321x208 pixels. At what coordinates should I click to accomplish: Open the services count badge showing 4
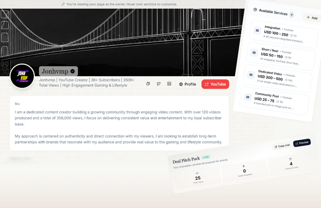point(291,14)
